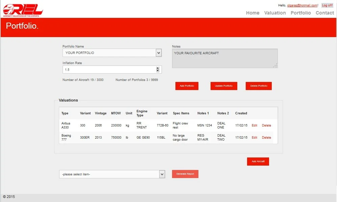Click the Delete Portfolio button
The height and width of the screenshot is (202, 337).
click(259, 86)
